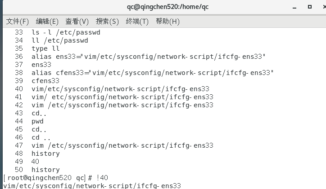Viewport: 326px width, 189px height.
Task: Maximize the terminal window
Action: click(x=310, y=7)
